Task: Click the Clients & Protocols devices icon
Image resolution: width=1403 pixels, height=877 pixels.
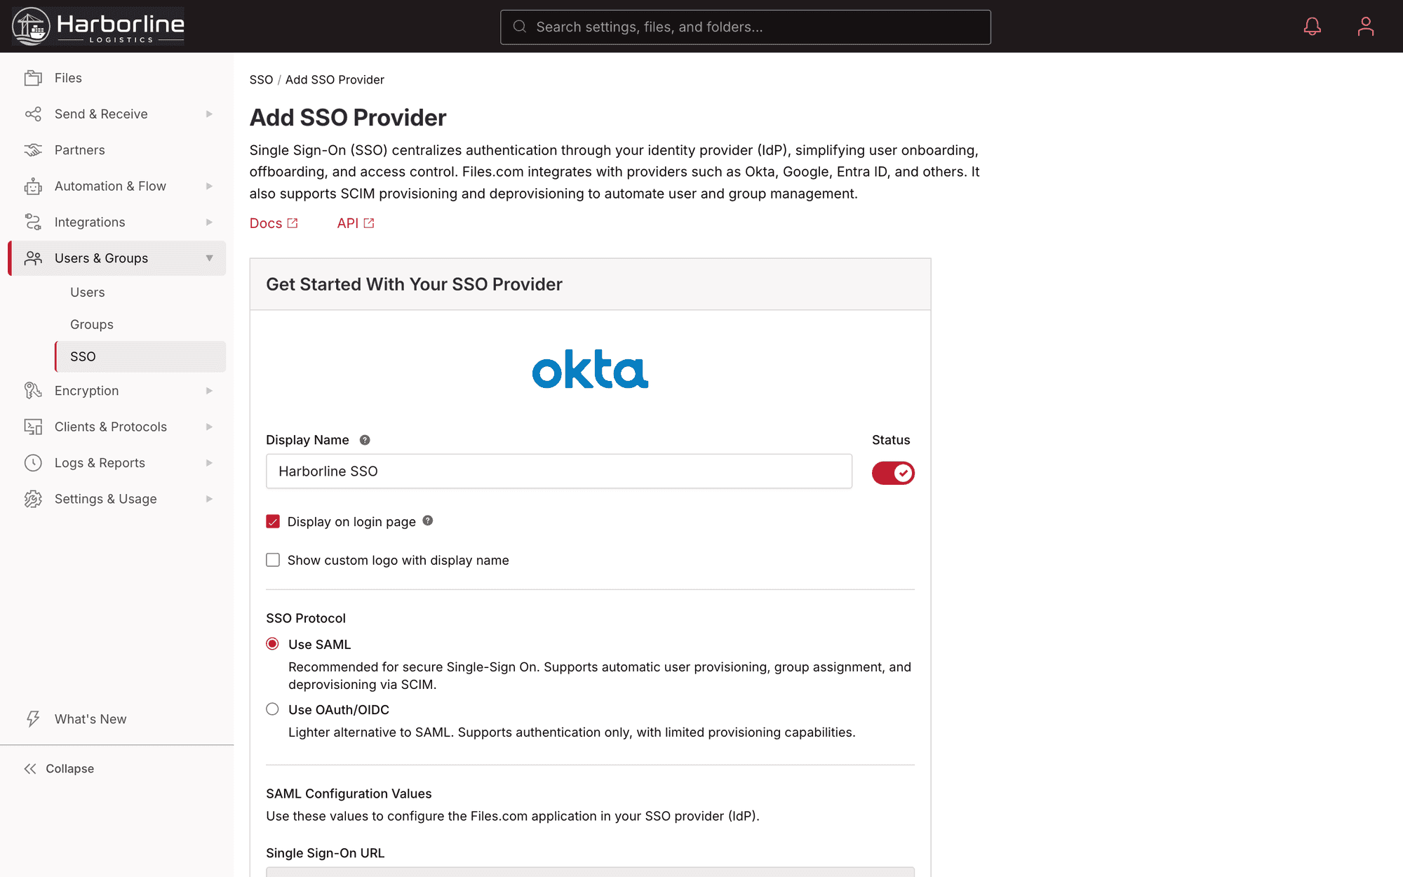Action: pos(33,427)
